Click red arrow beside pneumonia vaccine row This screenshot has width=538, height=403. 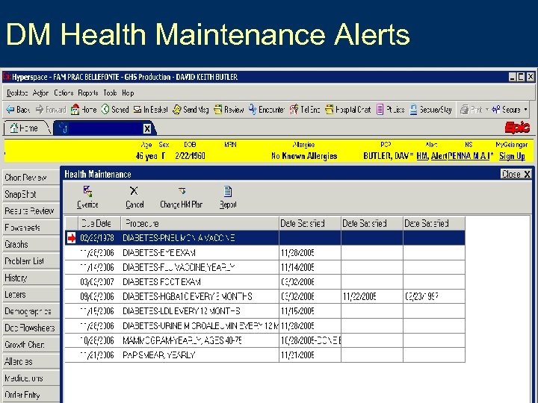72,238
